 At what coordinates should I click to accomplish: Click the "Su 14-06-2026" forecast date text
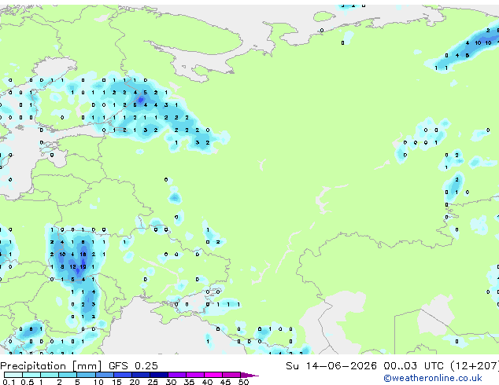pos(331,366)
